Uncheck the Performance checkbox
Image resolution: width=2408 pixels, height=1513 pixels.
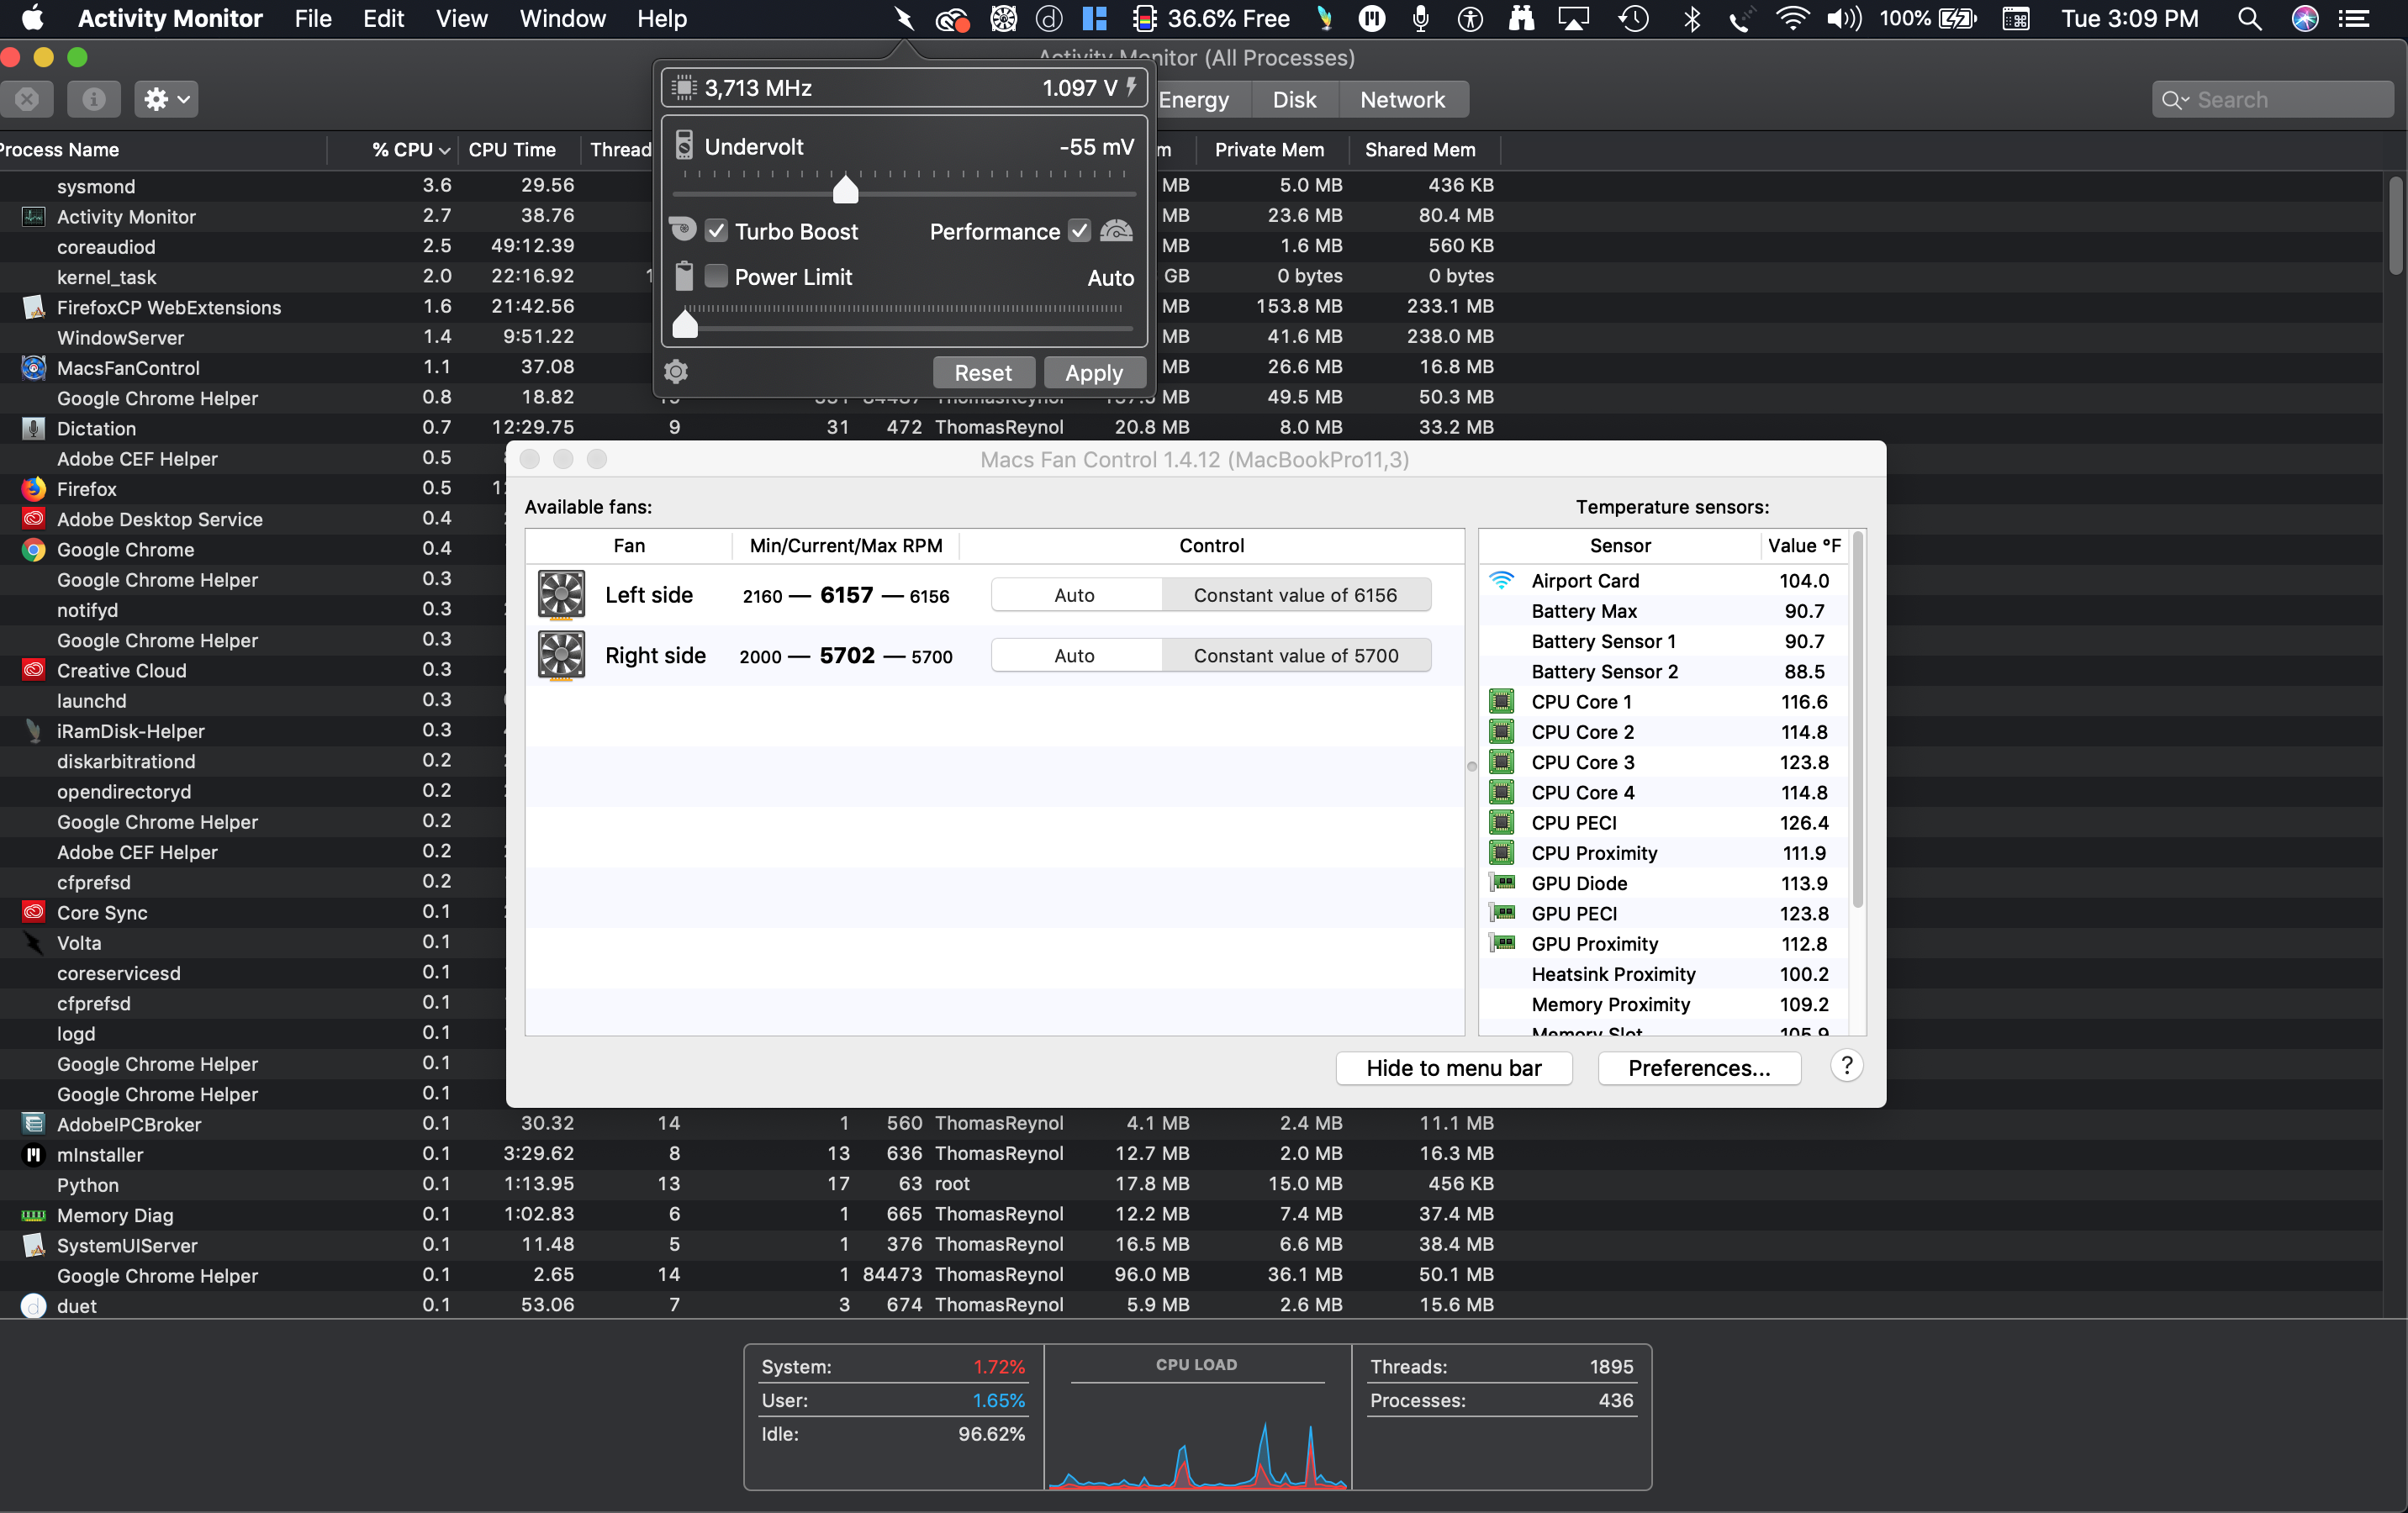click(x=1079, y=231)
